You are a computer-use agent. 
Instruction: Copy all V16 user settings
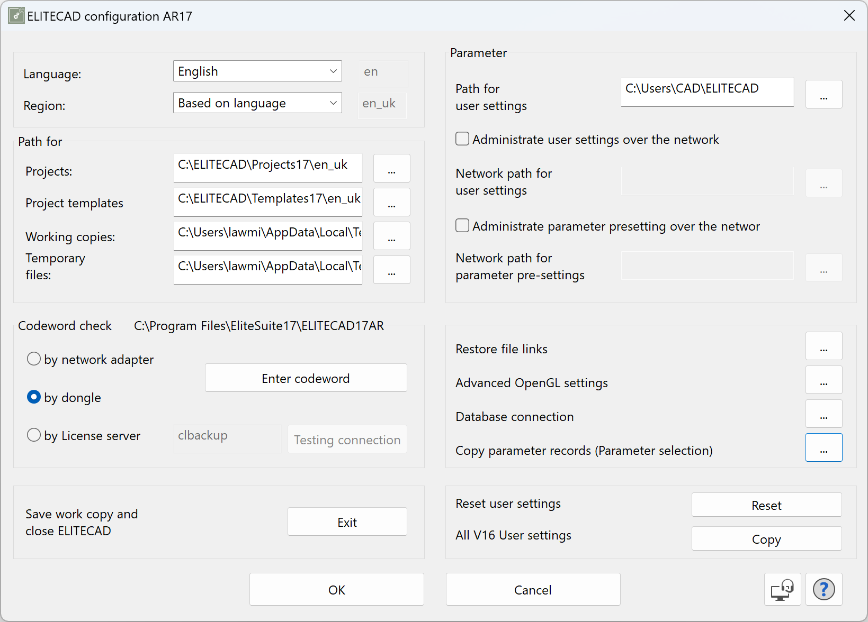tap(766, 538)
